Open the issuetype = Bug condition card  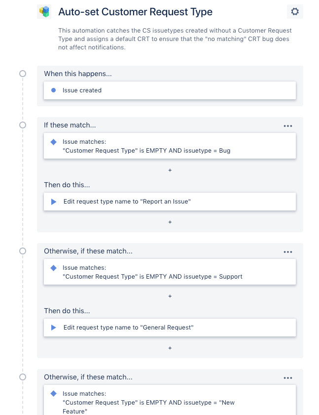pos(170,146)
